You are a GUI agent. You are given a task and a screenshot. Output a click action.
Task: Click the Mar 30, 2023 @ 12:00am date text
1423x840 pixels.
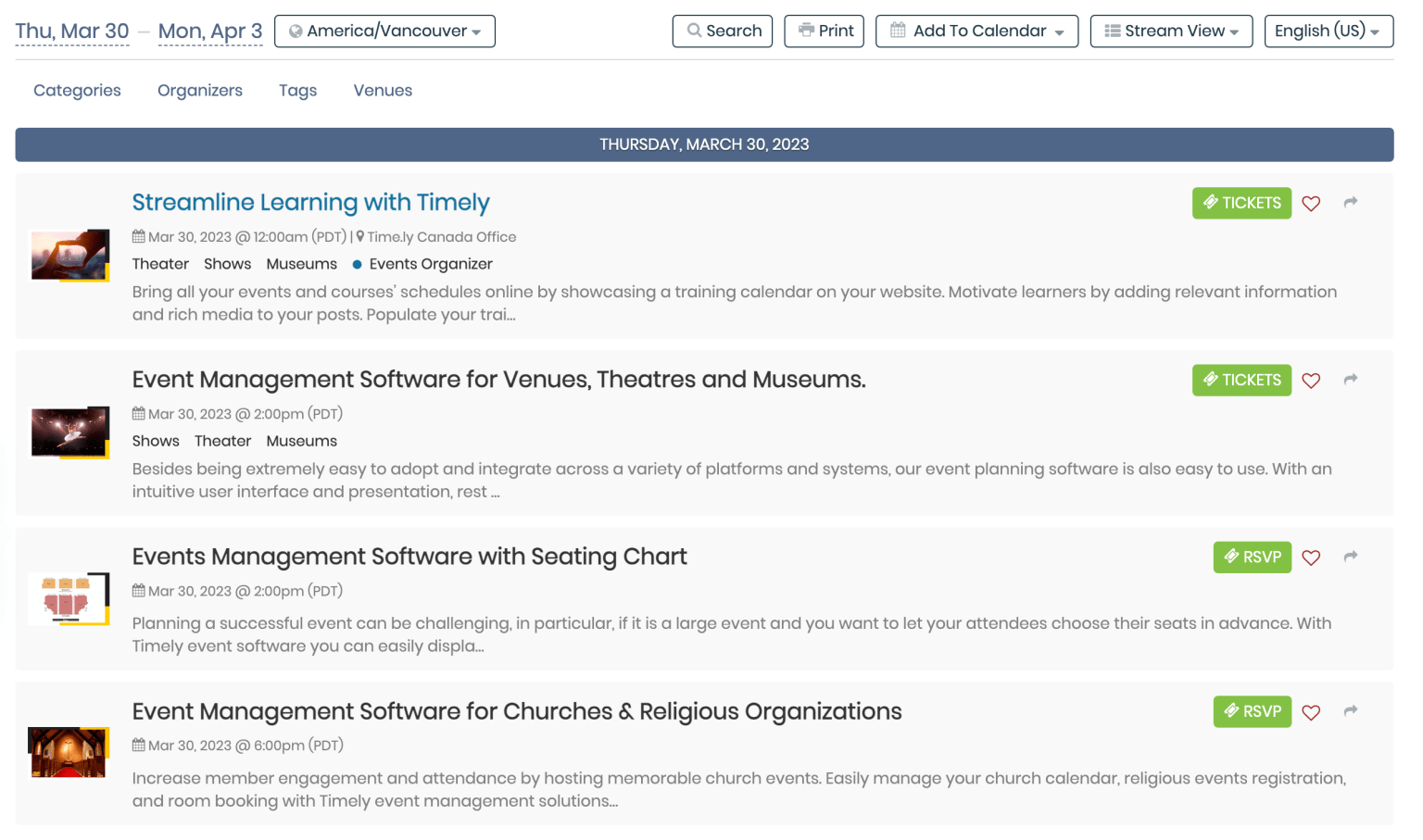point(247,237)
